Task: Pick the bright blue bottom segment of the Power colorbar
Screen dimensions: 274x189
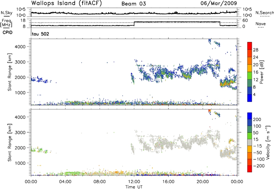Action: tap(250, 98)
